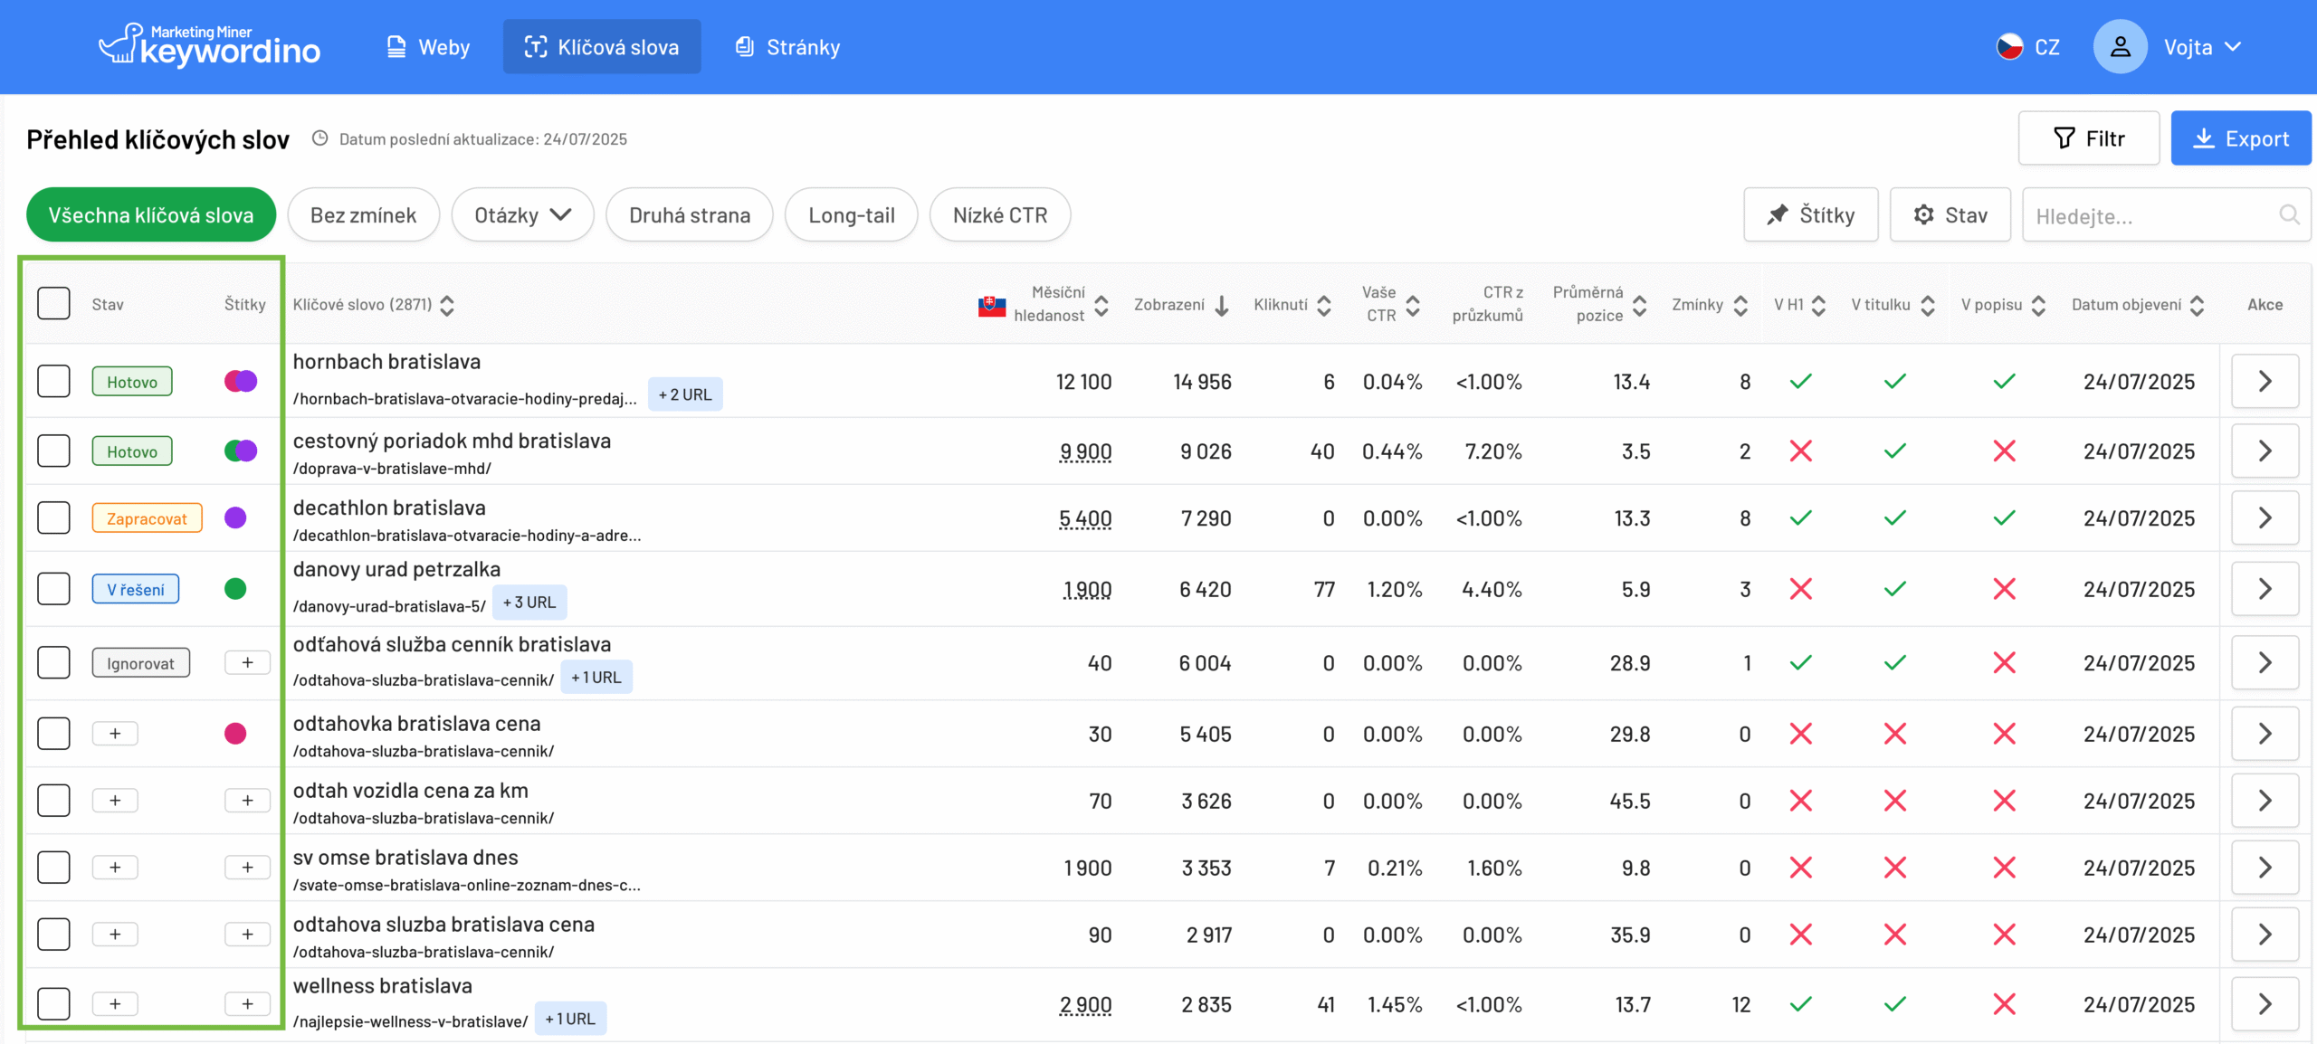Open V řešení status dropdown
Screen dimensions: 2317x1044
(x=136, y=589)
